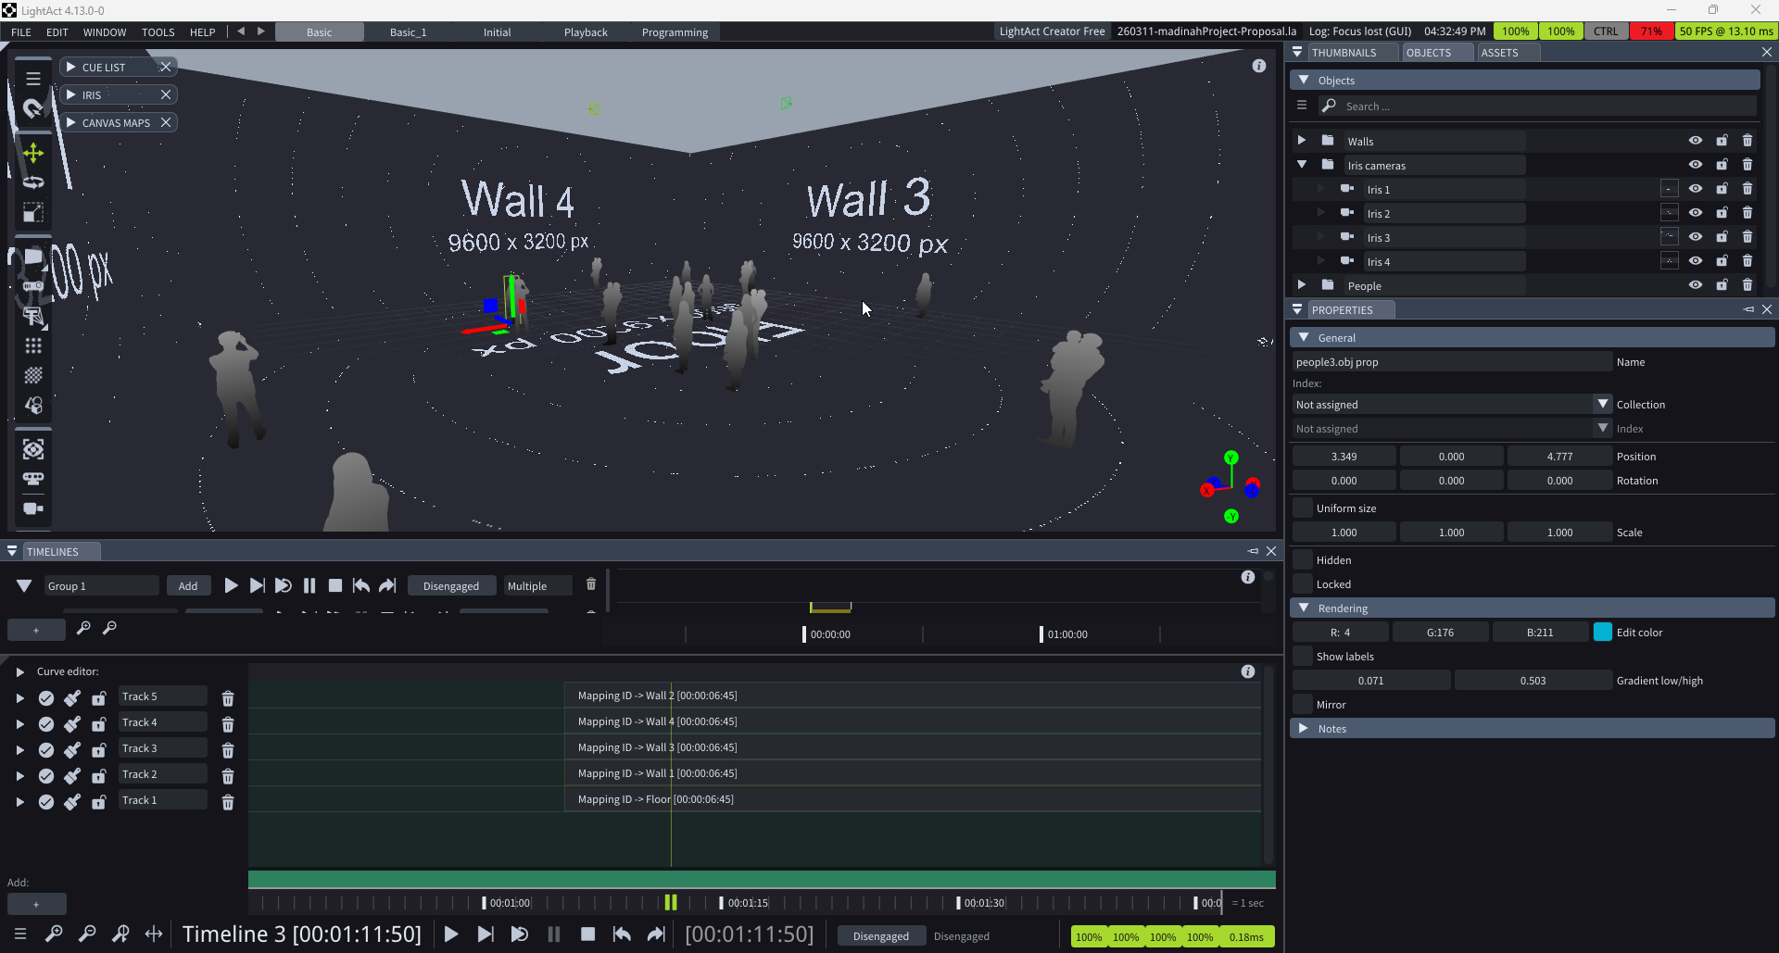1779x953 pixels.
Task: Delete Track 5 with its trash icon
Action: tap(228, 697)
